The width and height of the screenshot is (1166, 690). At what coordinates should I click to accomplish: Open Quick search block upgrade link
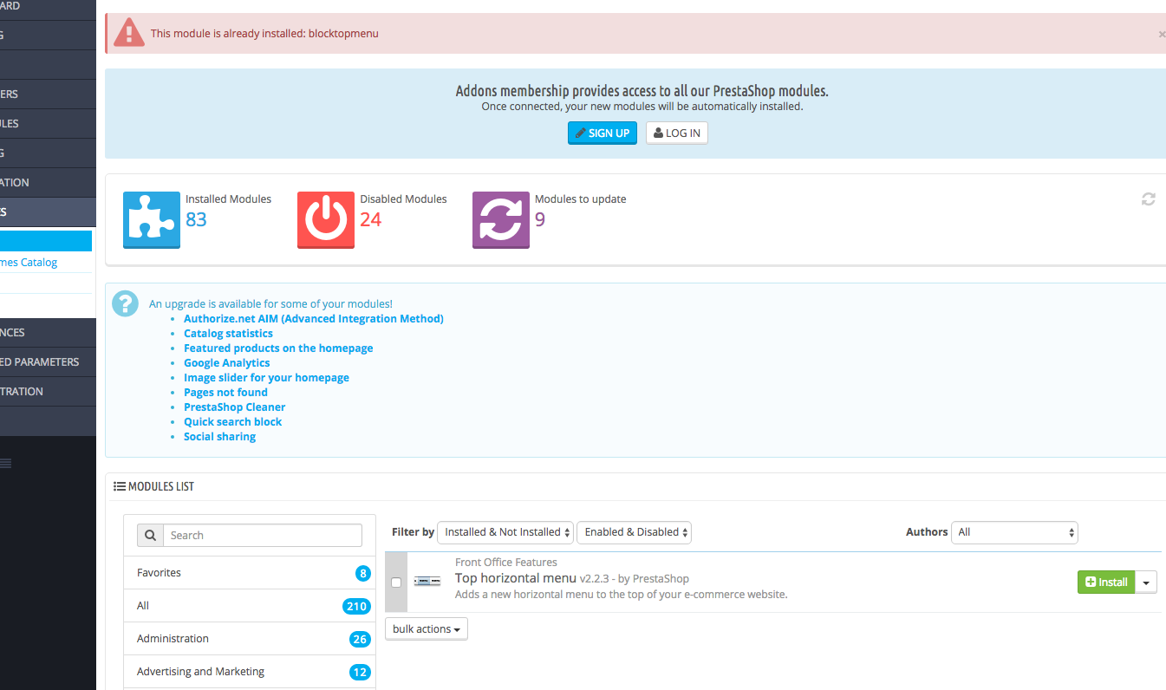233,421
